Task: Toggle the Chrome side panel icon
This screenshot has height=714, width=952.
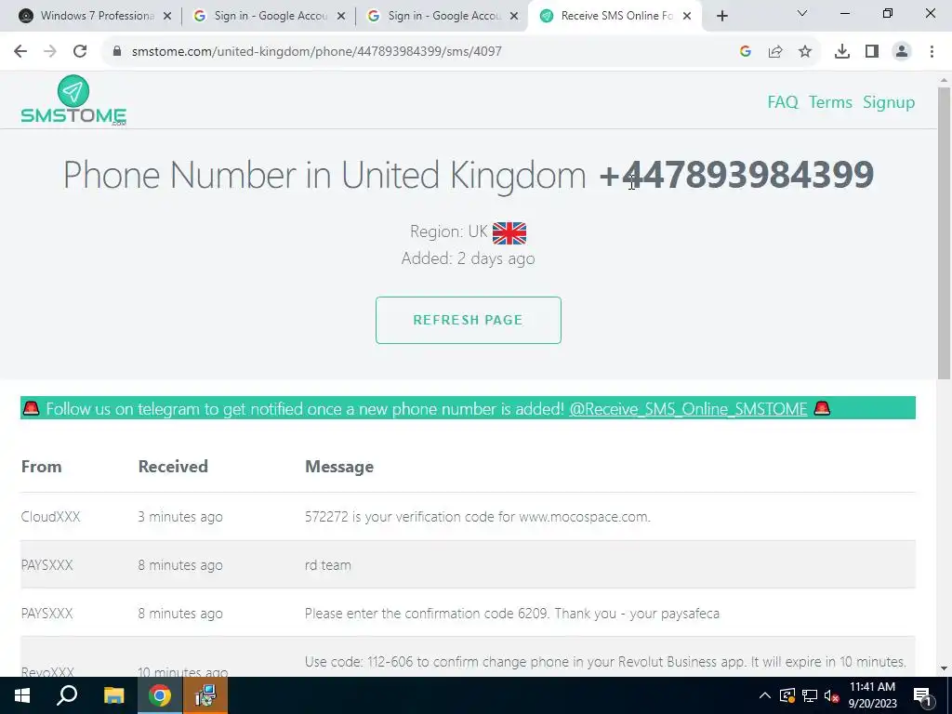Action: [x=872, y=52]
